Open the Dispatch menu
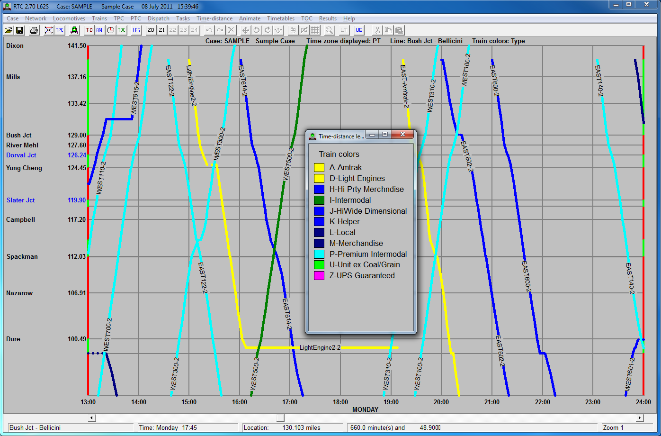Viewport: 661px width, 436px height. (158, 18)
